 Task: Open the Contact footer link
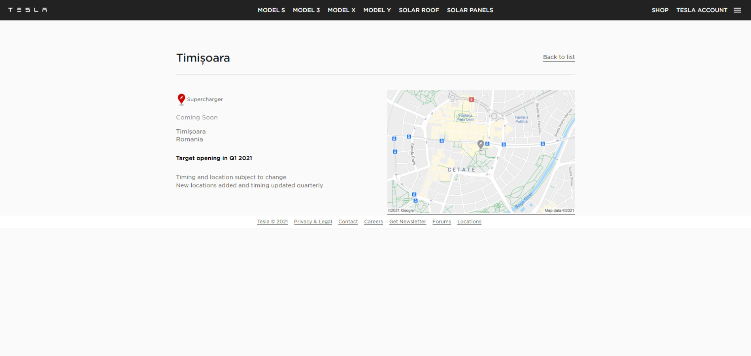(x=348, y=222)
